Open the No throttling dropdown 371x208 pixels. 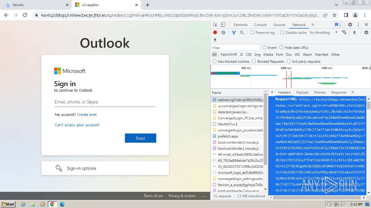(x=323, y=32)
